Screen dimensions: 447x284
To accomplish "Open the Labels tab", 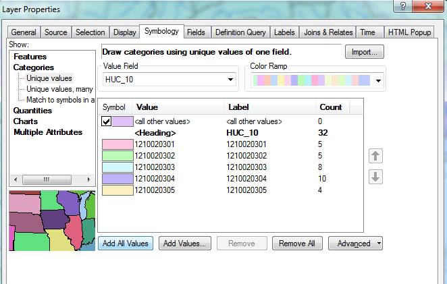I will coord(284,32).
